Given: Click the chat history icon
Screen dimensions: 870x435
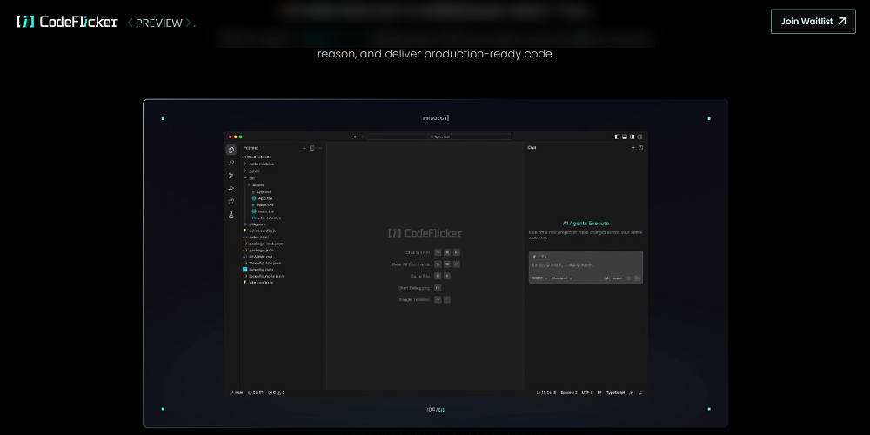Looking at the screenshot, I should click(640, 148).
